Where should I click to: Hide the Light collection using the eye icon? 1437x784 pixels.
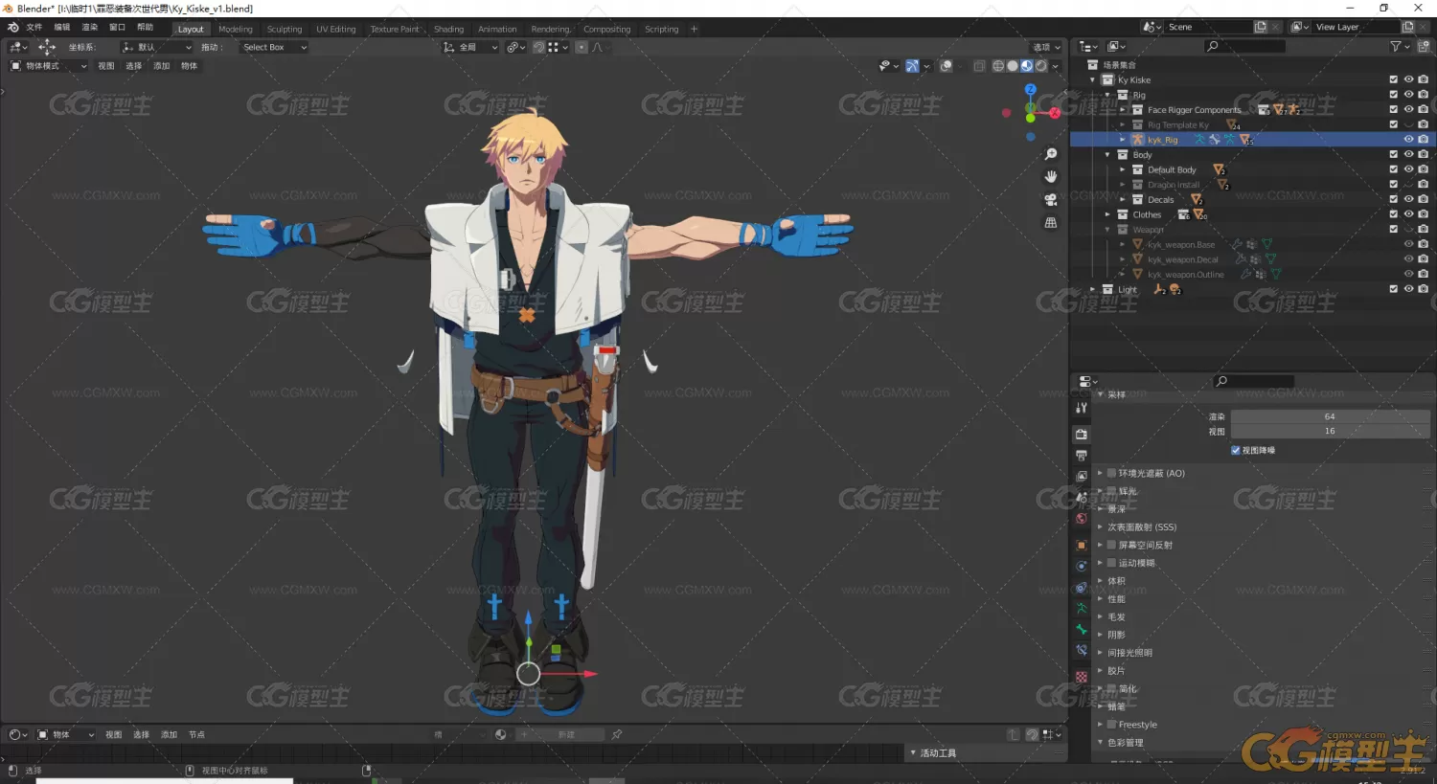point(1408,289)
